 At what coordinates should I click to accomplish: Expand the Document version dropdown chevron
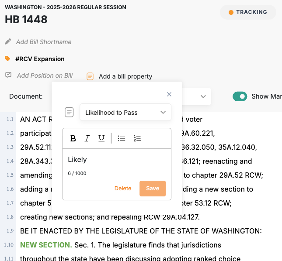tap(203, 96)
